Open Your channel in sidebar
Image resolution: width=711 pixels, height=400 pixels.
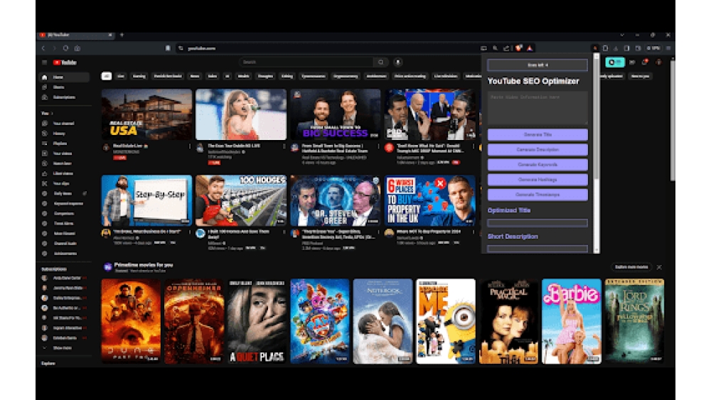click(x=64, y=123)
